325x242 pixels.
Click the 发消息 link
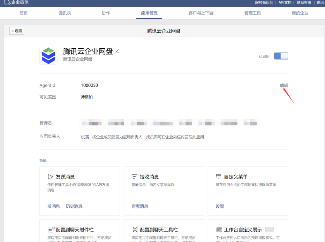pos(54,206)
